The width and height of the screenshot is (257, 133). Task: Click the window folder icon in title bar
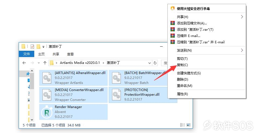(24, 47)
